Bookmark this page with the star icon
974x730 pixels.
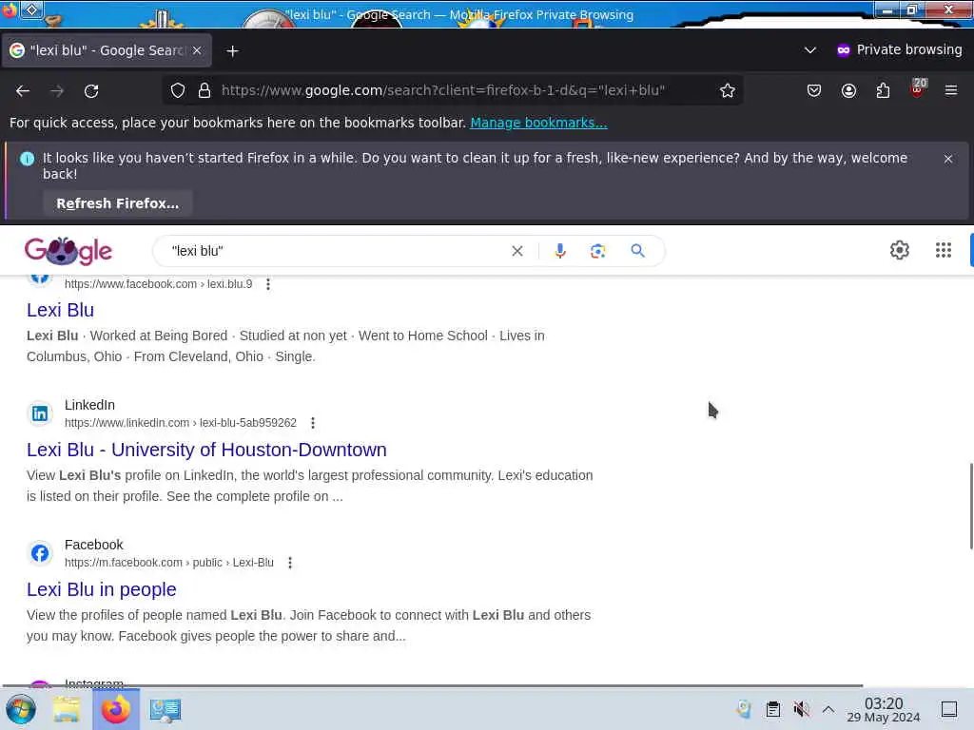click(x=728, y=90)
